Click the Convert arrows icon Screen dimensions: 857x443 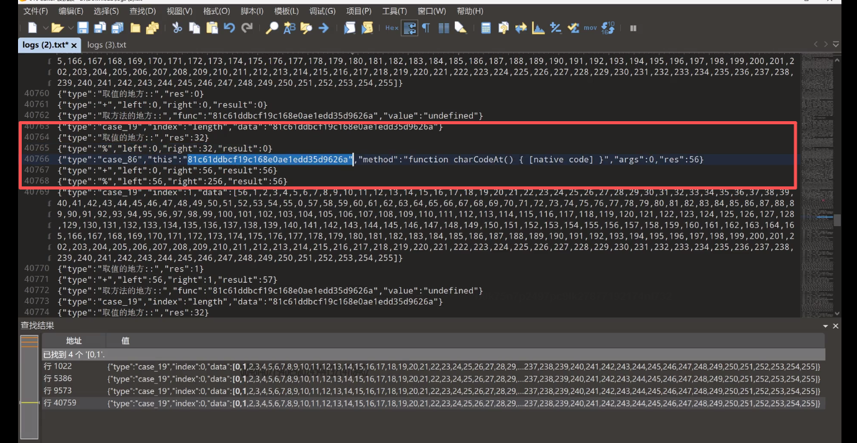(521, 28)
